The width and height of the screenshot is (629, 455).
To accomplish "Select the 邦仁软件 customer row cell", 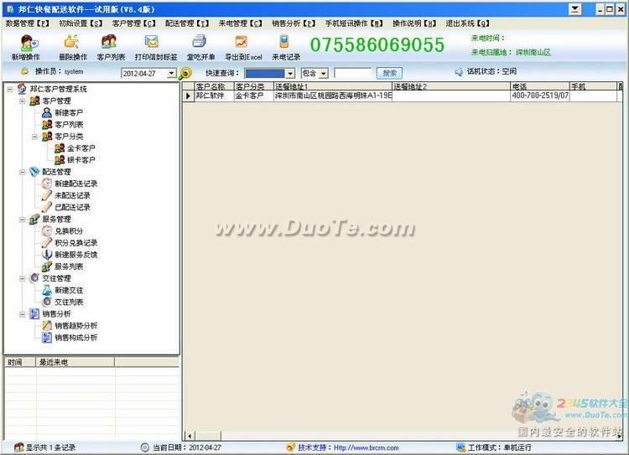I will coord(214,96).
